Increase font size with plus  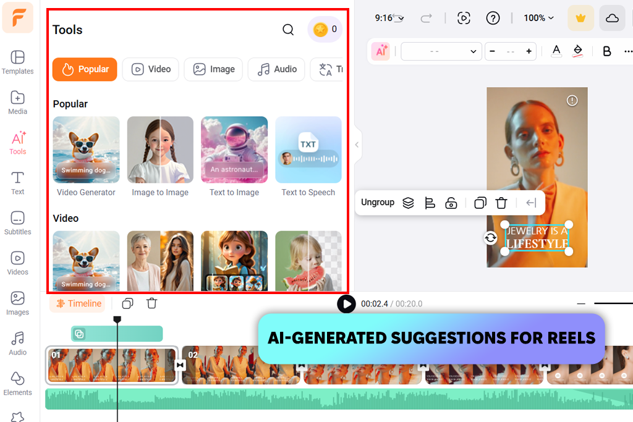tap(529, 51)
